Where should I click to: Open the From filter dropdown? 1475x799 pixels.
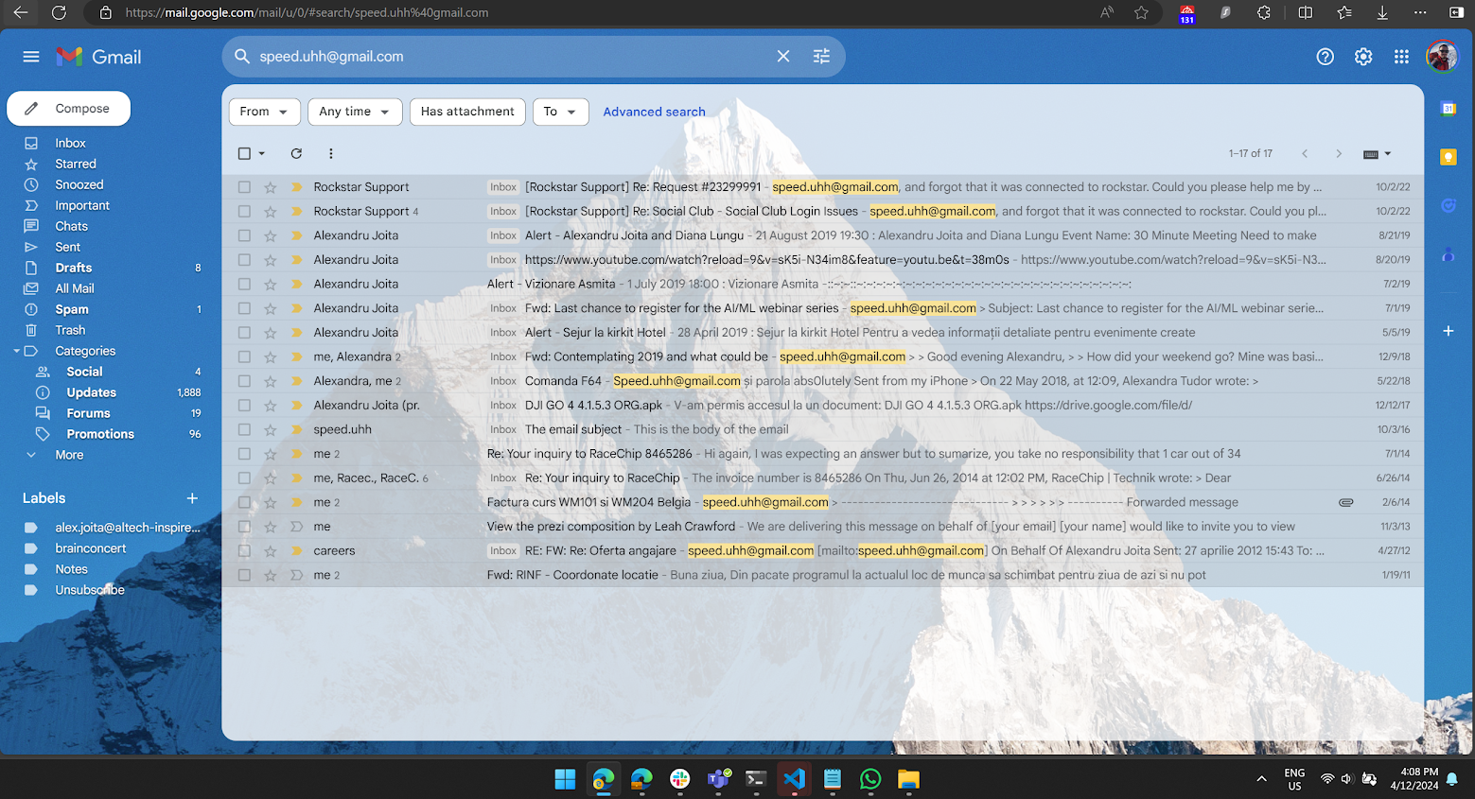(x=264, y=112)
